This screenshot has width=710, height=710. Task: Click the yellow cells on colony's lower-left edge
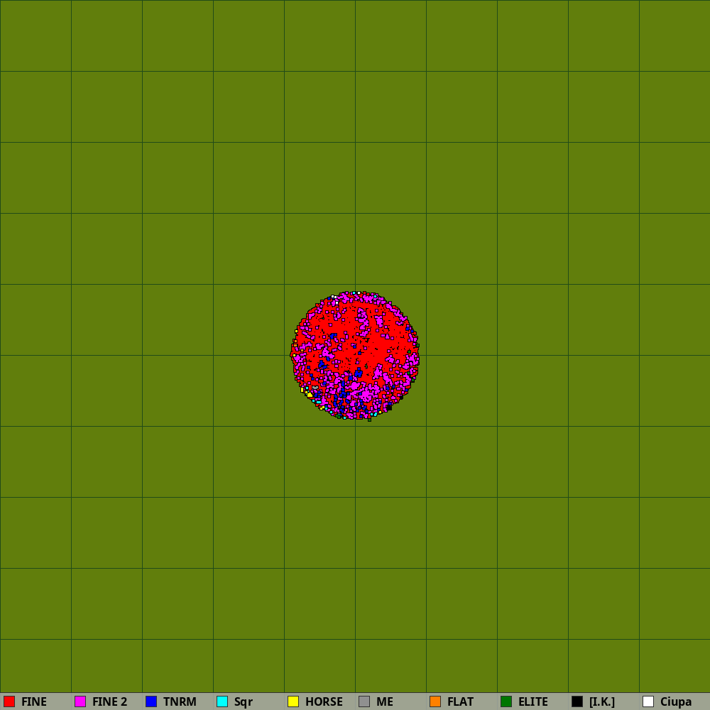coord(309,394)
